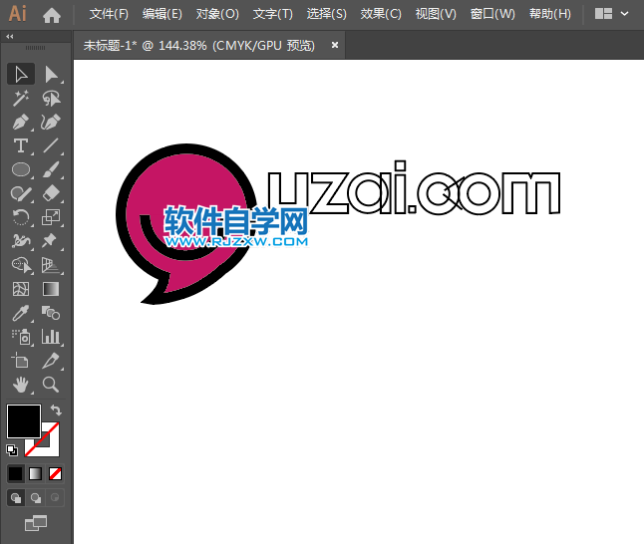Select the Direct Selection tool
644x544 pixels.
tap(51, 75)
